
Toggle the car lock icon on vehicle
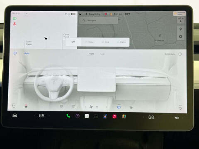(x=46, y=38)
